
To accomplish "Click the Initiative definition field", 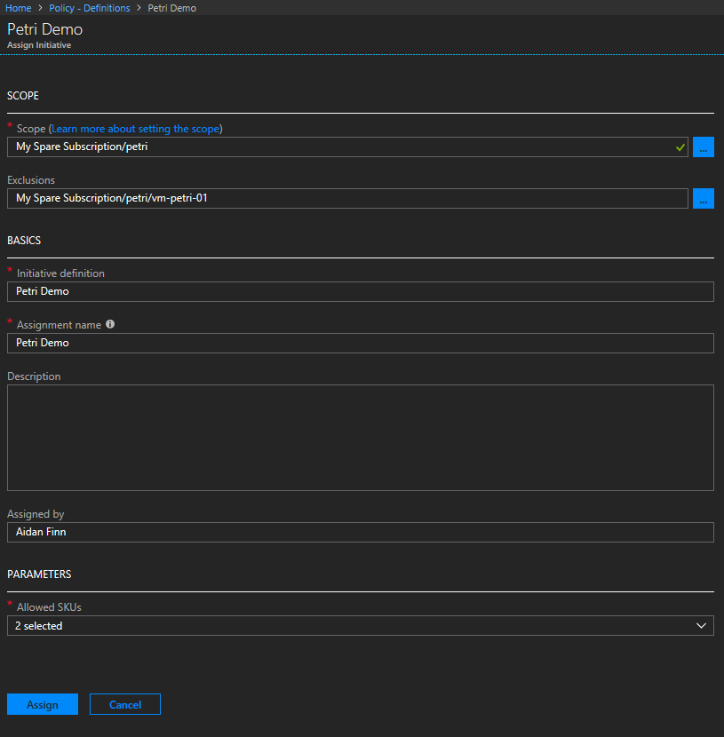I will [x=361, y=291].
